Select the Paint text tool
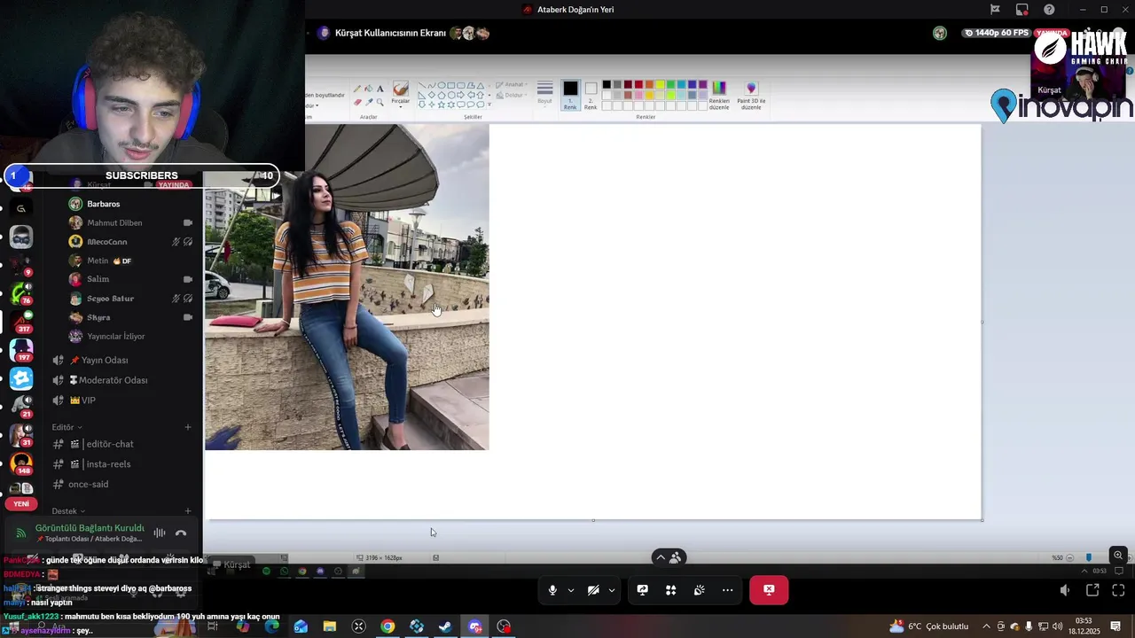The image size is (1135, 638). (x=380, y=89)
